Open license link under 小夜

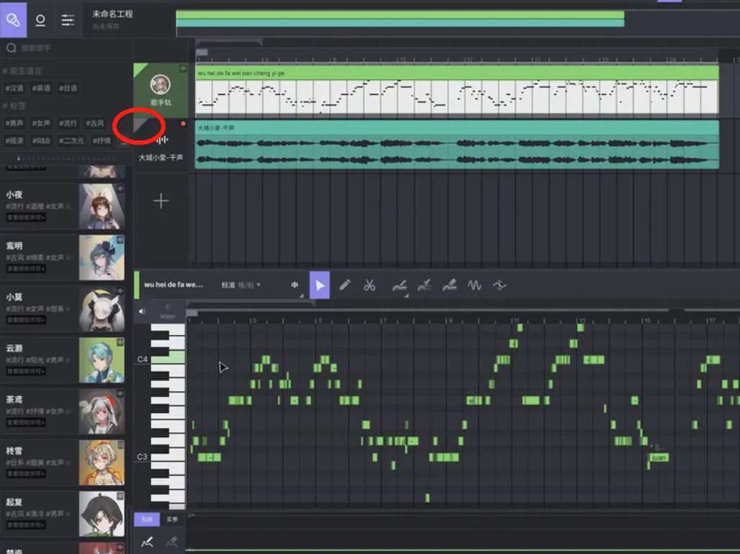coord(26,218)
